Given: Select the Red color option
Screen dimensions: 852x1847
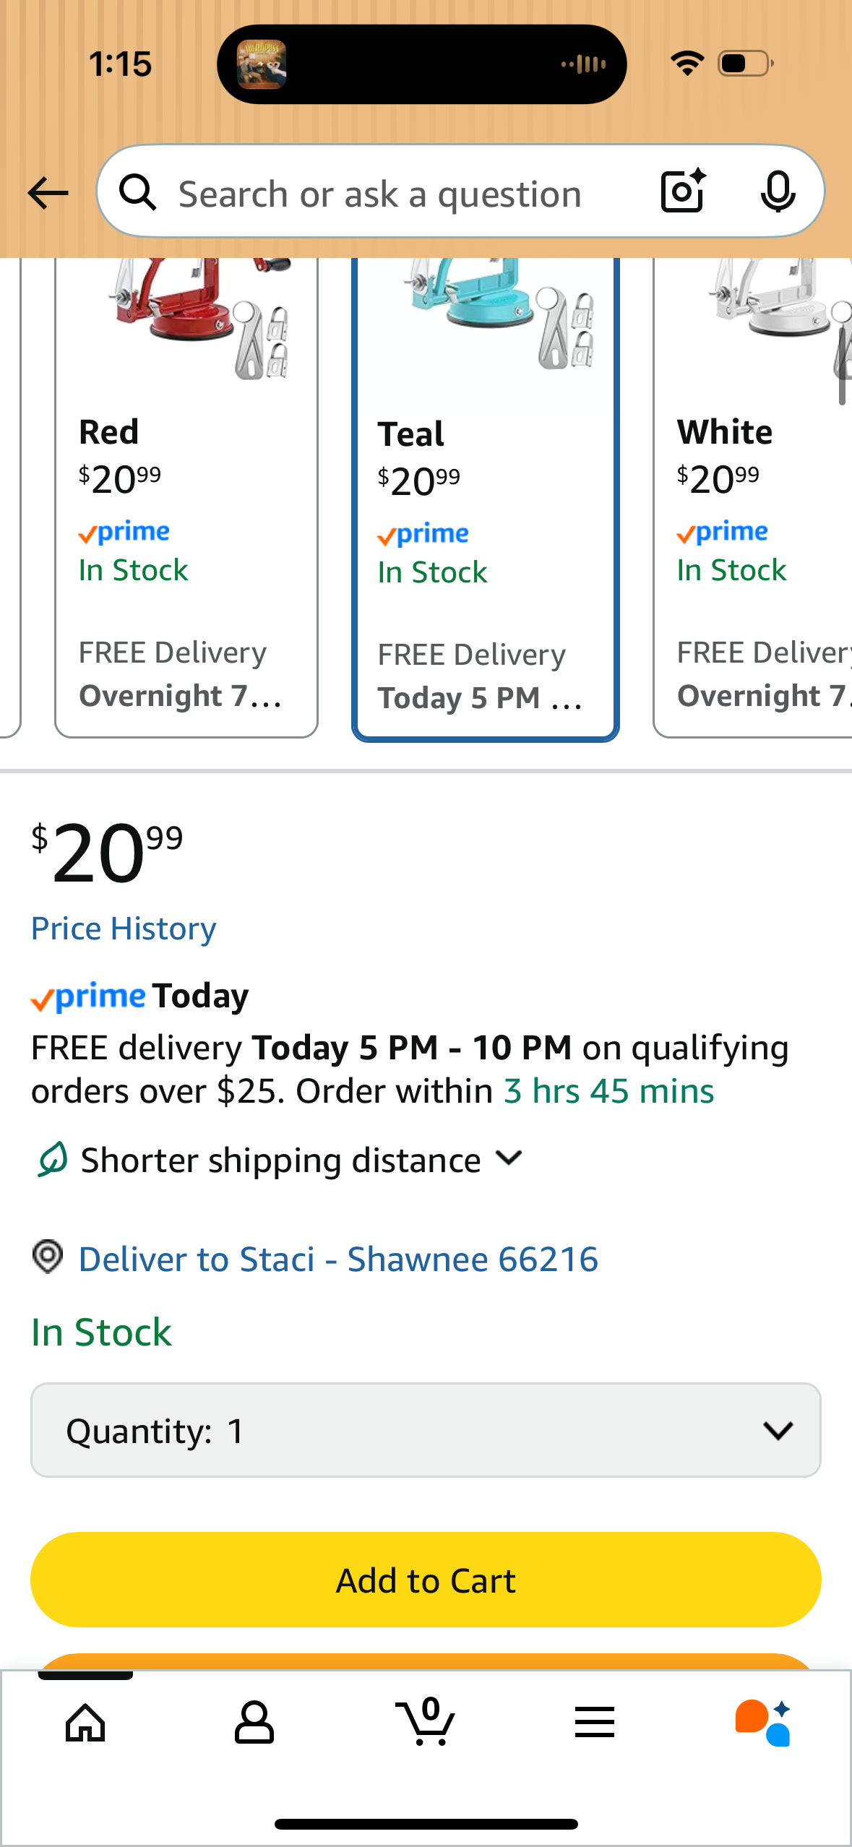Looking at the screenshot, I should pos(186,499).
